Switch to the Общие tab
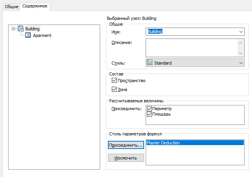The width and height of the screenshot is (252, 177). (x=12, y=7)
